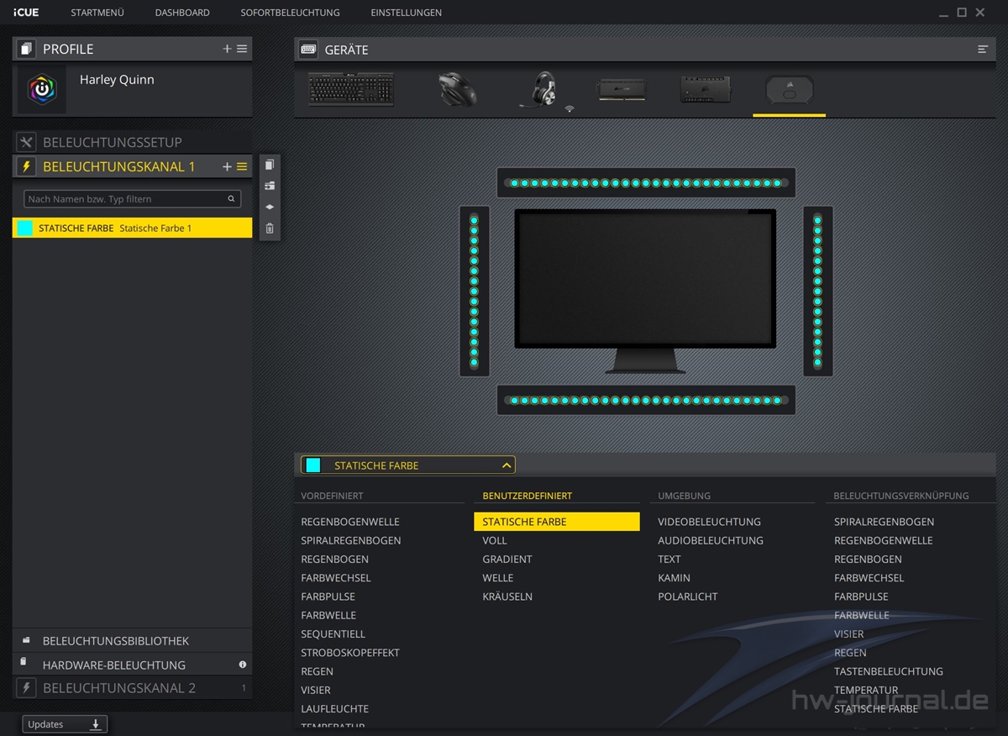This screenshot has width=1008, height=736.
Task: Click the folder icon of Beleuchtungsbibliothek
Action: point(26,640)
